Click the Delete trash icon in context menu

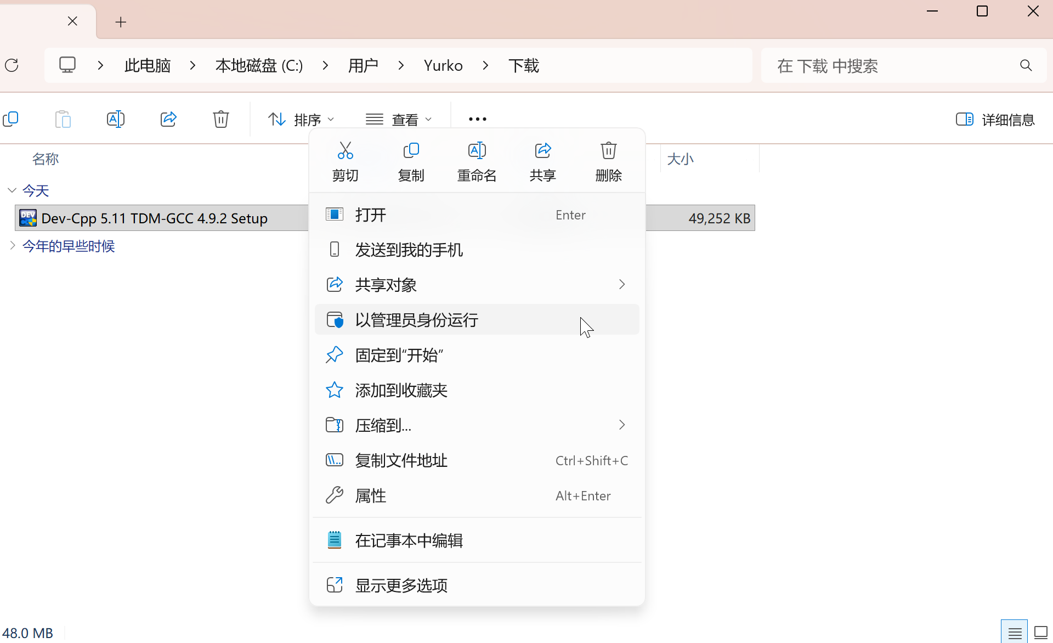(608, 151)
